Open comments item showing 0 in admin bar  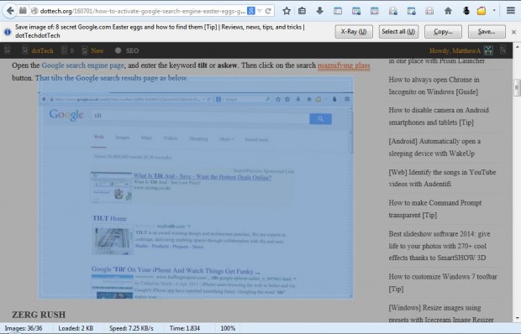click(x=67, y=50)
